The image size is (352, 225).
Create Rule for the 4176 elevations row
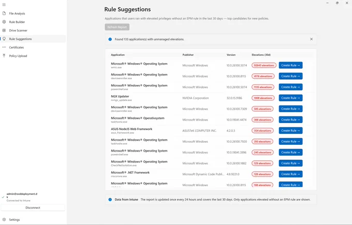pos(290,76)
